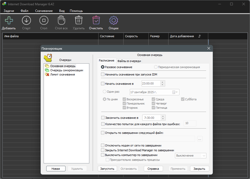This screenshot has height=179, width=250.
Task: Switch to the Расписание tab
Action: point(107,60)
